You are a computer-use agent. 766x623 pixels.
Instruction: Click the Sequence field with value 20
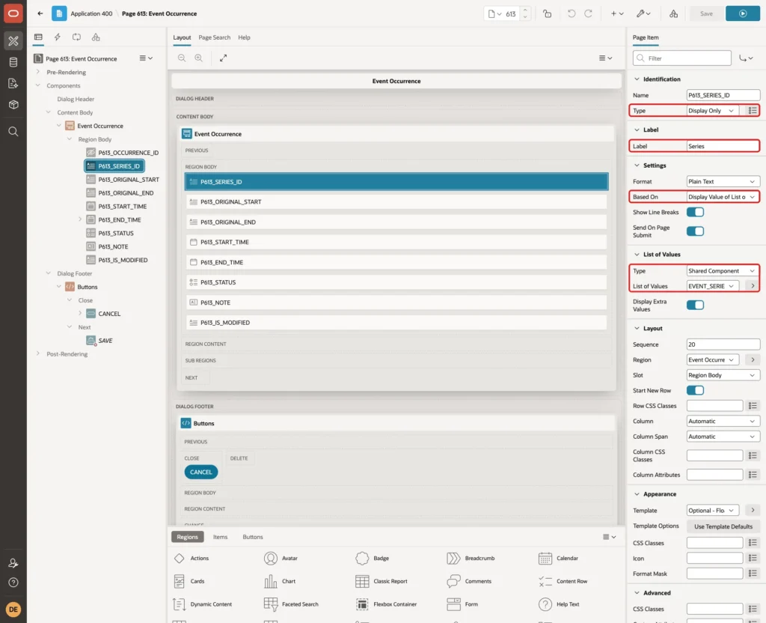[723, 344]
